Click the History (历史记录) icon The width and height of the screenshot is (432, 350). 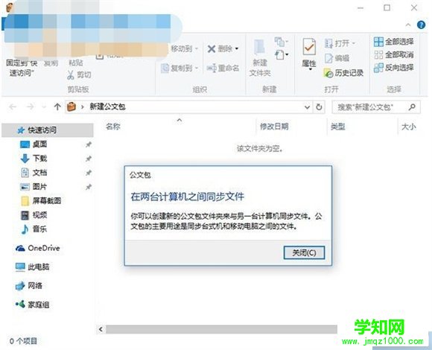(328, 73)
